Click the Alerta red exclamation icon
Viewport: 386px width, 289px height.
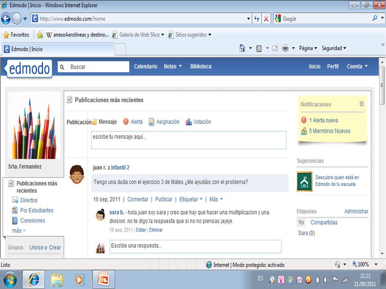(x=126, y=121)
